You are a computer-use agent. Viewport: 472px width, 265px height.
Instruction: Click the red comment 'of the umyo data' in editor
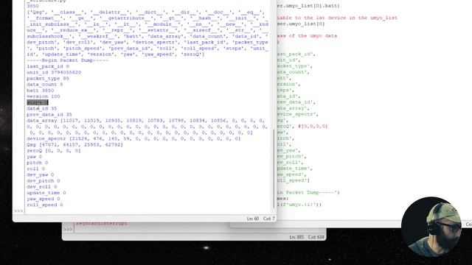tap(313, 36)
